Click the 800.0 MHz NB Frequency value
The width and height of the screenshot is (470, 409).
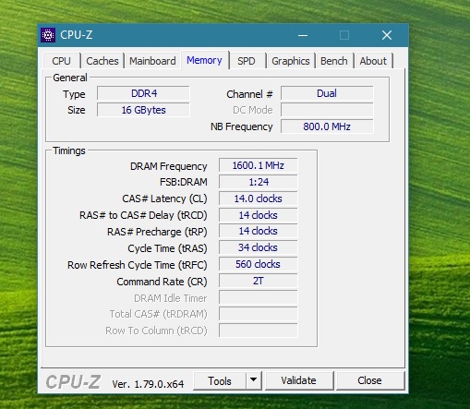(x=327, y=126)
